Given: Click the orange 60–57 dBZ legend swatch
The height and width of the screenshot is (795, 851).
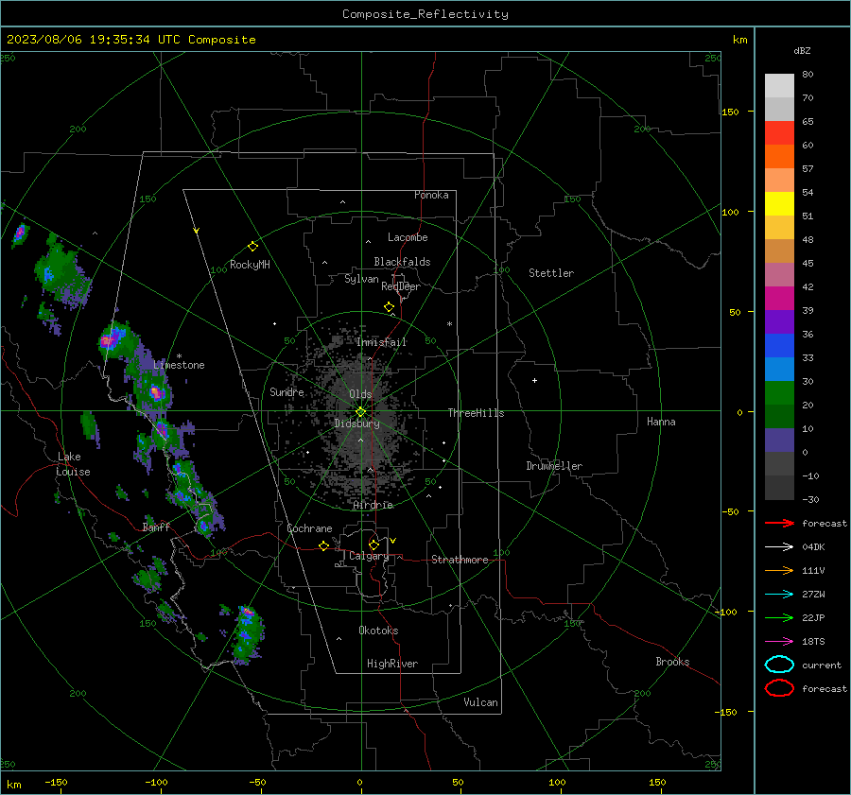Looking at the screenshot, I should point(779,157).
